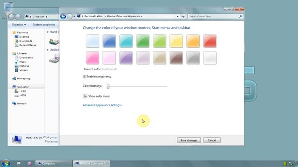Choose the Ruby red color swatch
The width and height of the screenshot is (298, 167).
point(210,41)
